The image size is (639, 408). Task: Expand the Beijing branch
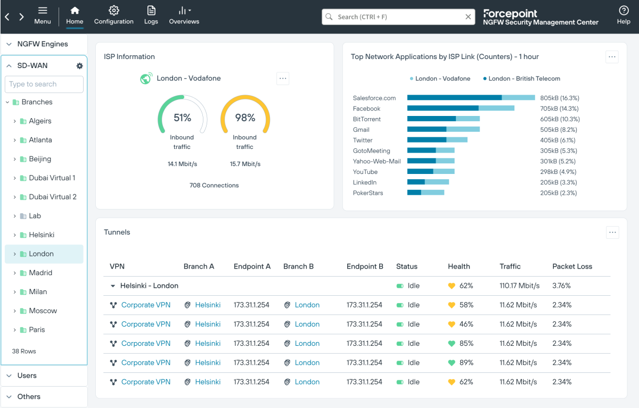pyautogui.click(x=14, y=159)
